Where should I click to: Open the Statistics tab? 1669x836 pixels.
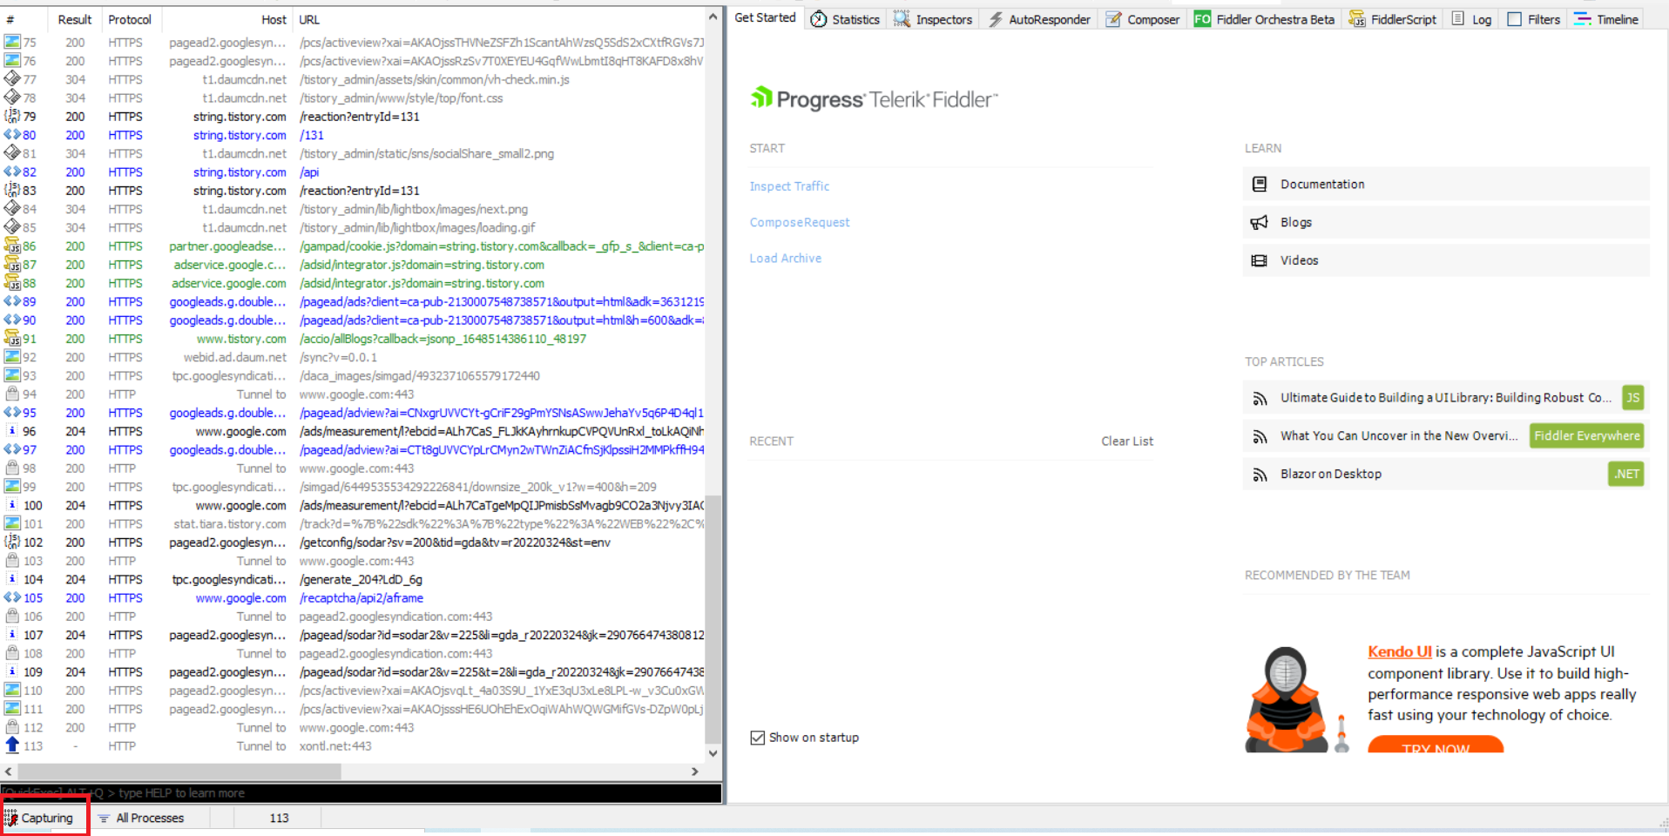click(x=845, y=19)
